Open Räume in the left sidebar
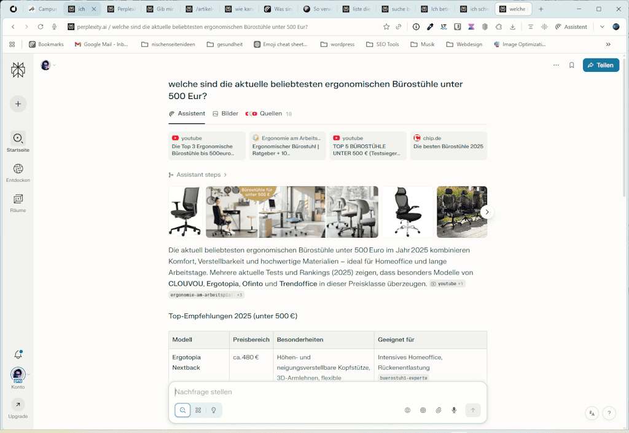The image size is (629, 433). tap(18, 199)
